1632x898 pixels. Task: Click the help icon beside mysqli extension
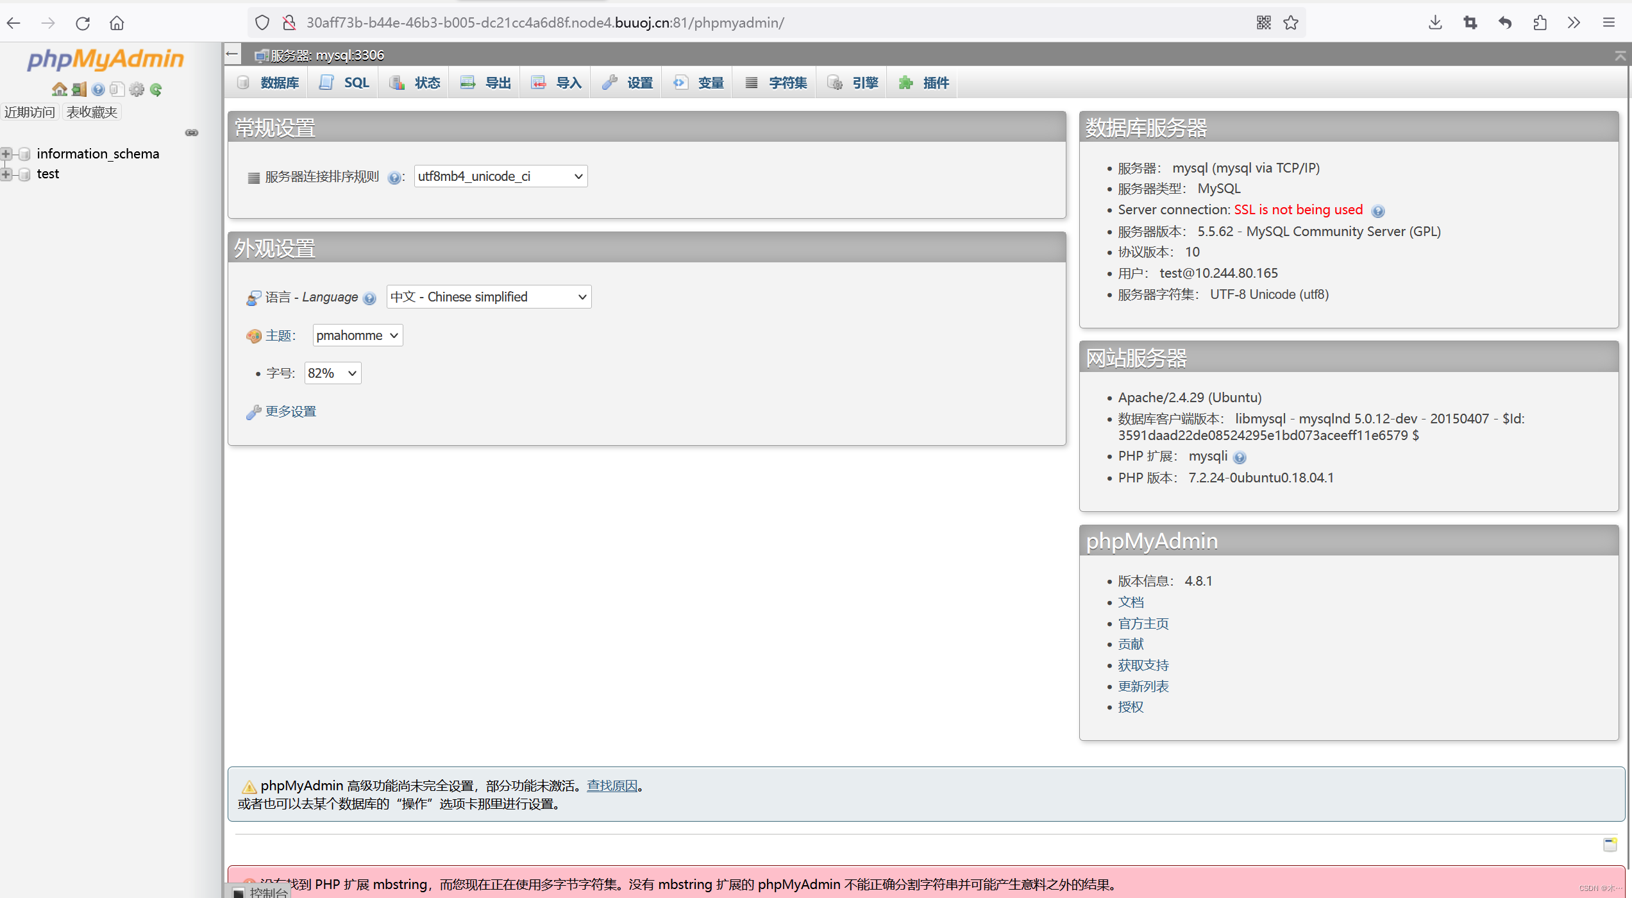pyautogui.click(x=1240, y=457)
